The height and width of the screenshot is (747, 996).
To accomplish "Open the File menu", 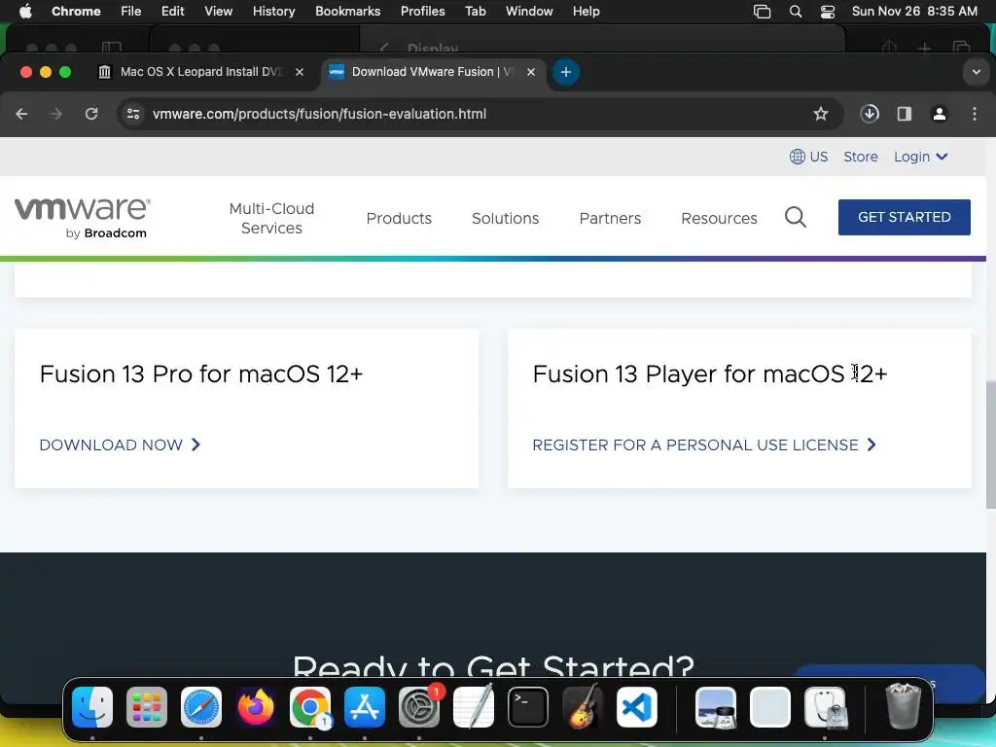I will (131, 11).
